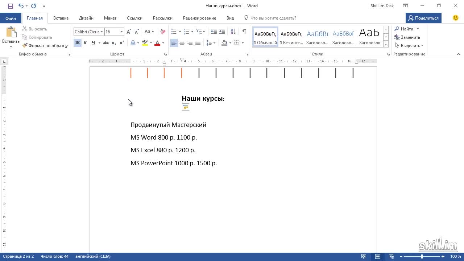This screenshot has width=464, height=261.
Task: Click the word count 'Число слов: 44'
Action: click(54, 257)
